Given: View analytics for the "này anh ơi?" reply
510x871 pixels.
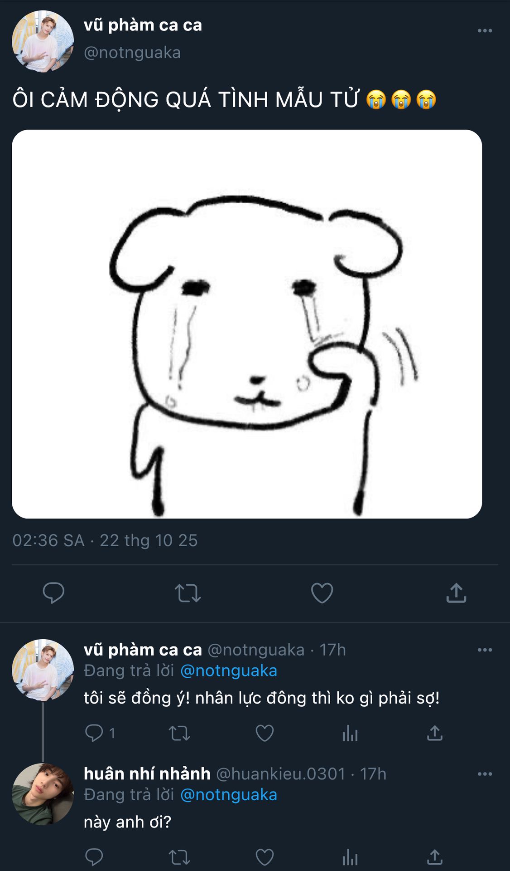Looking at the screenshot, I should pos(350,857).
